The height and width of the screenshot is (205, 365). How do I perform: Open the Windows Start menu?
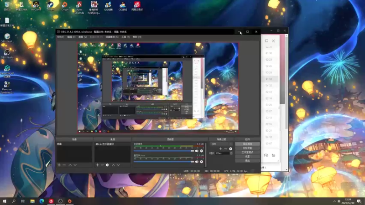coord(5,201)
